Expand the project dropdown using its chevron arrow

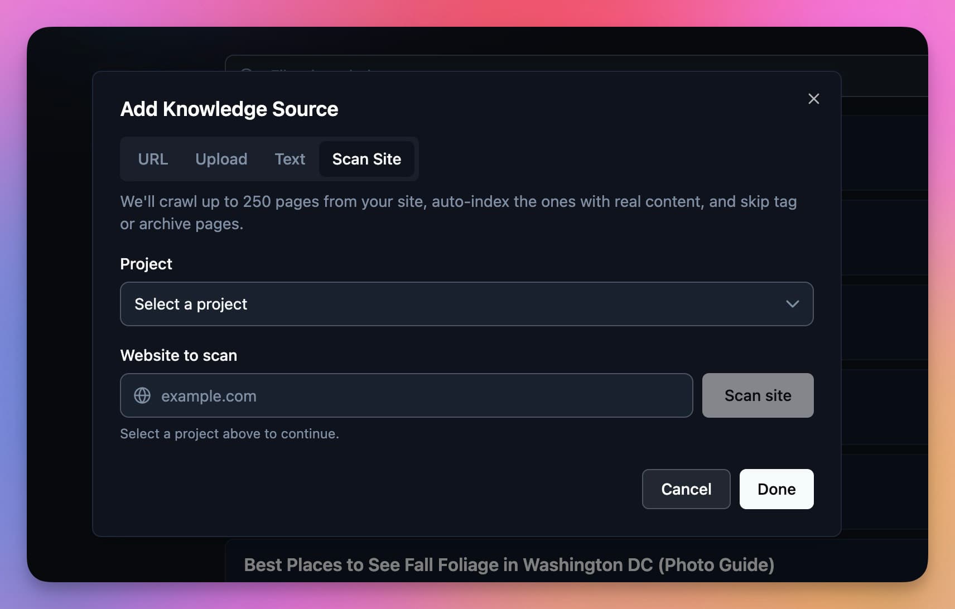(793, 304)
